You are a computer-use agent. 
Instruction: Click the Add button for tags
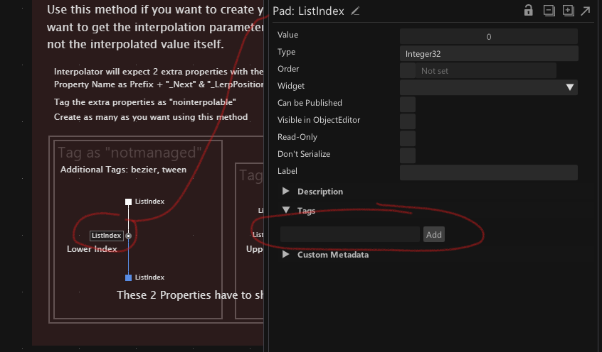(x=434, y=235)
